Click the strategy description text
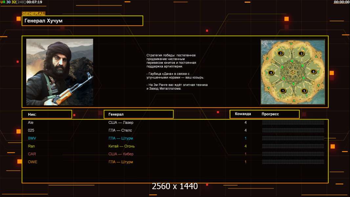This screenshot has width=350, height=197. coord(177,72)
